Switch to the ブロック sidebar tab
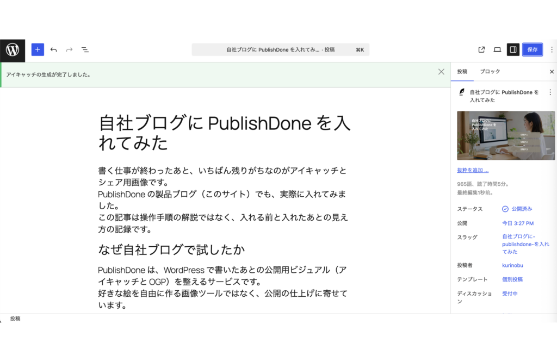Screen dimensions: 557x362 click(x=490, y=71)
